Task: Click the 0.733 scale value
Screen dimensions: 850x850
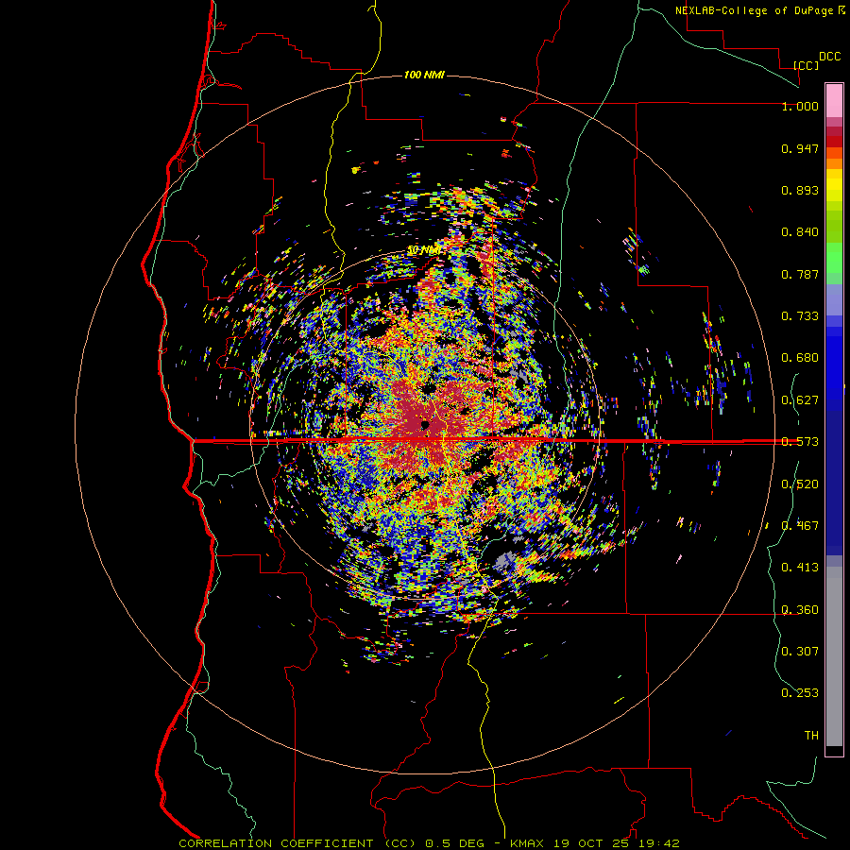Action: 800,316
